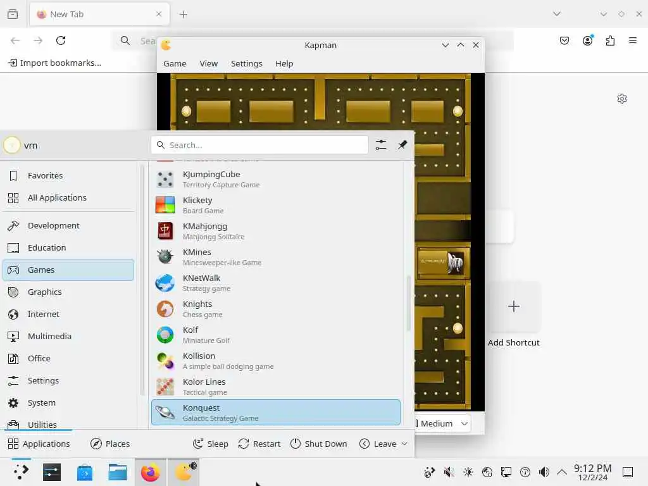Open Firefox account icon
Screen dimensions: 648x486
[x=588, y=40]
